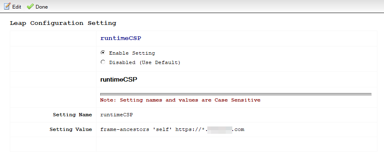Click the red case-sensitive note text
384x164 pixels.
click(x=180, y=100)
